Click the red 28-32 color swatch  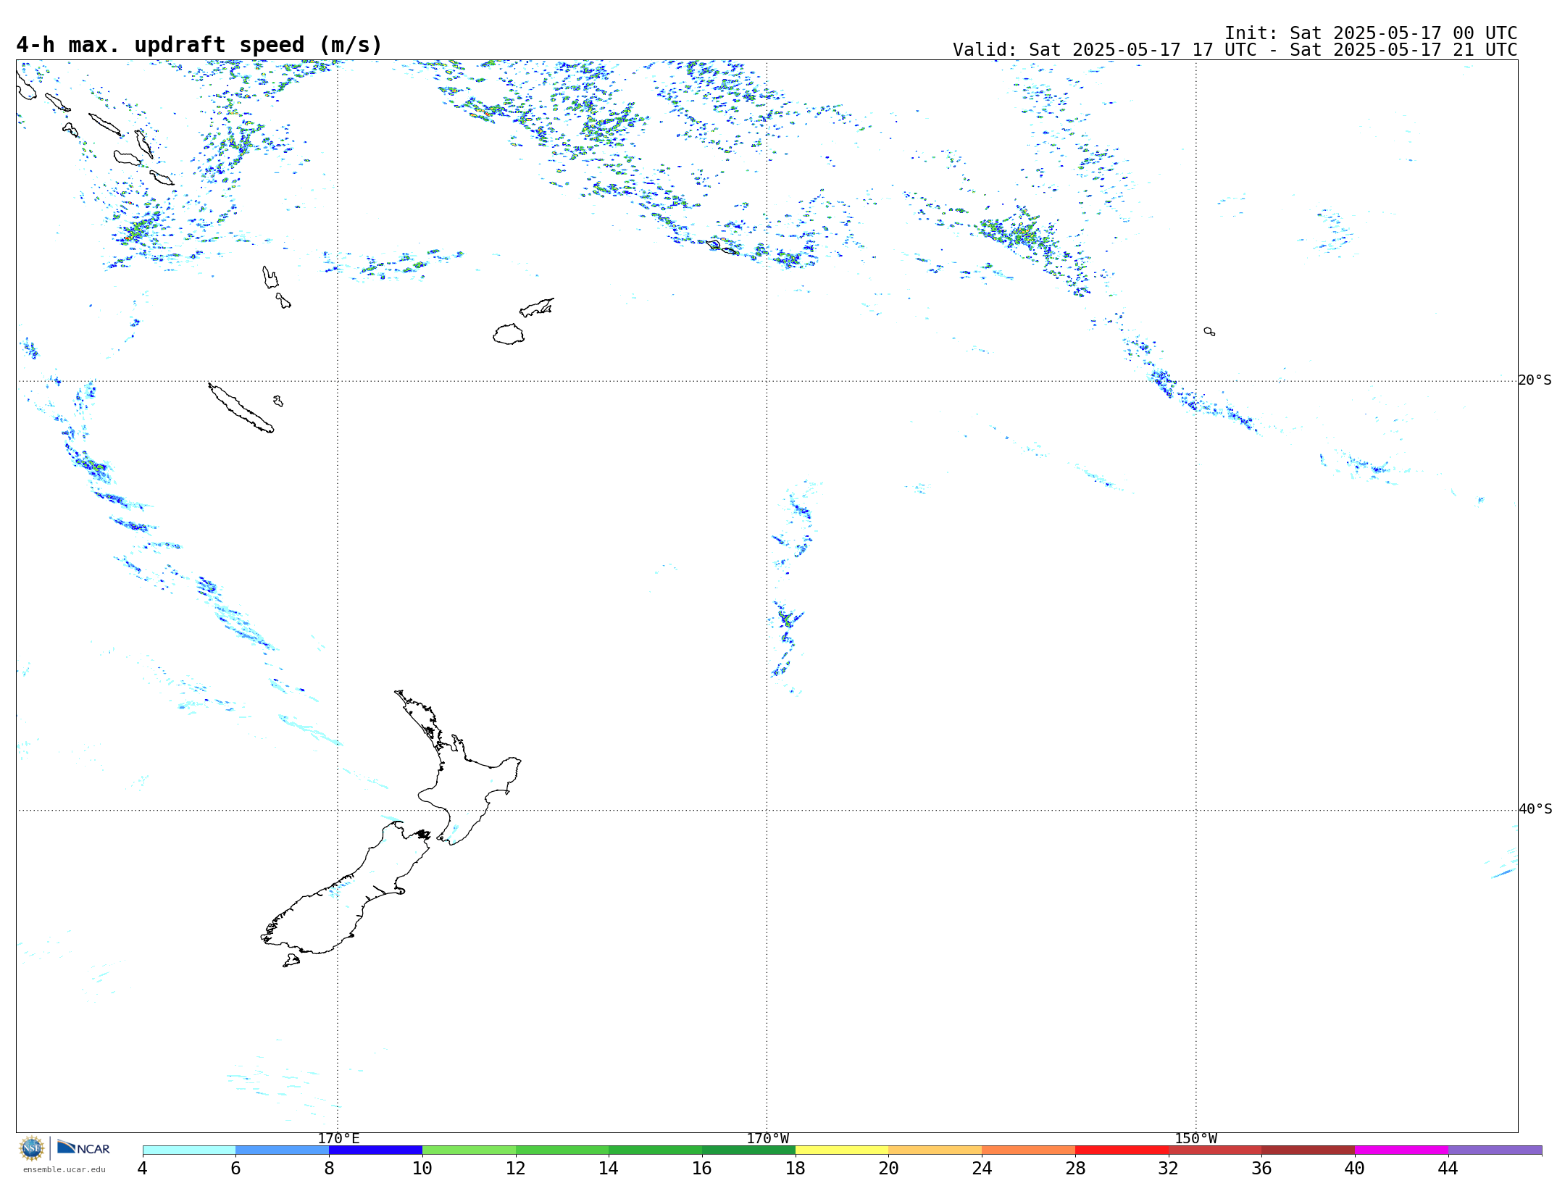(x=1122, y=1150)
